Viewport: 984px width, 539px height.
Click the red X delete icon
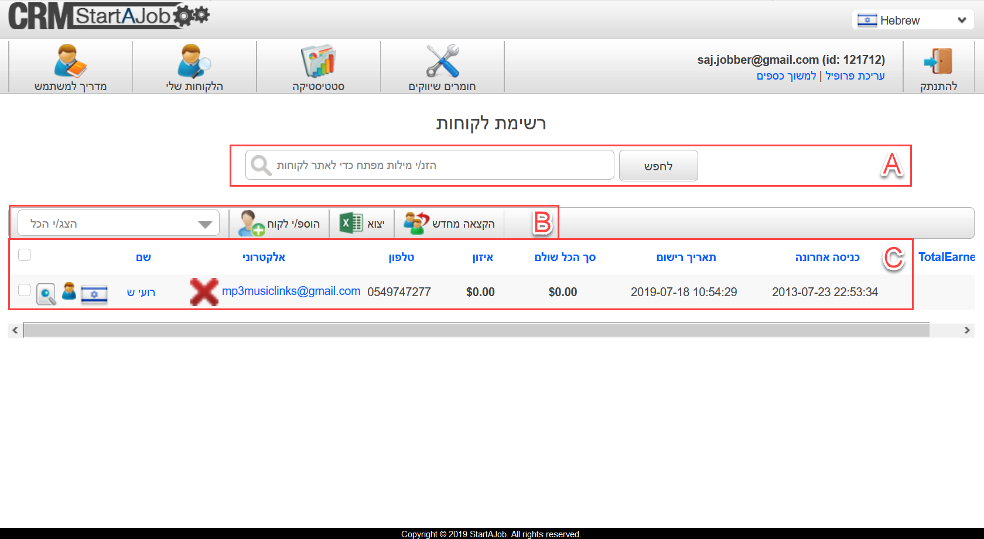204,291
